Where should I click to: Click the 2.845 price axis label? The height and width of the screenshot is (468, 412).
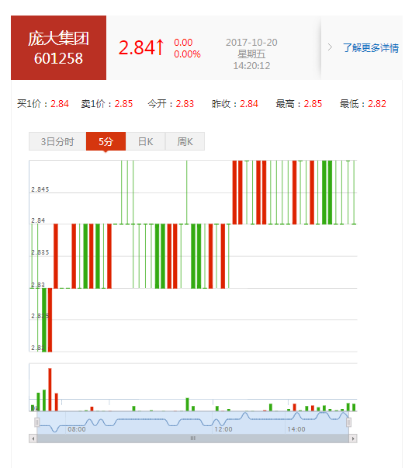point(40,189)
